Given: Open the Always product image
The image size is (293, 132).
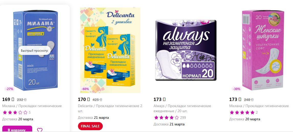Looking at the screenshot, I should 186,50.
